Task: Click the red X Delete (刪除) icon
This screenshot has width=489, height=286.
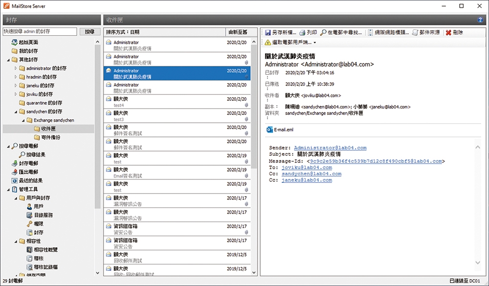Action: [448, 32]
